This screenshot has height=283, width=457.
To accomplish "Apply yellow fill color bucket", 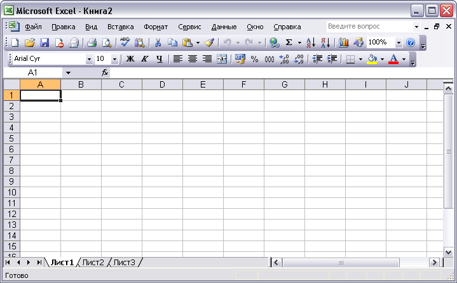I will pos(372,59).
